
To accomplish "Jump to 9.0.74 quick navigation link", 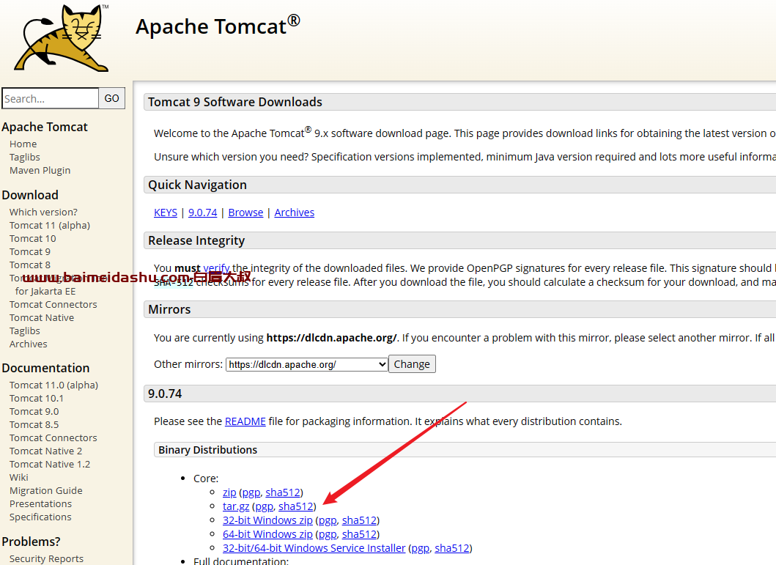I will tap(202, 213).
